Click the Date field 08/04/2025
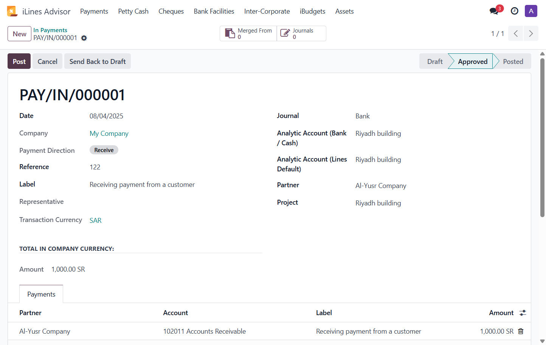Screen dimensions: 546x345 (106, 116)
